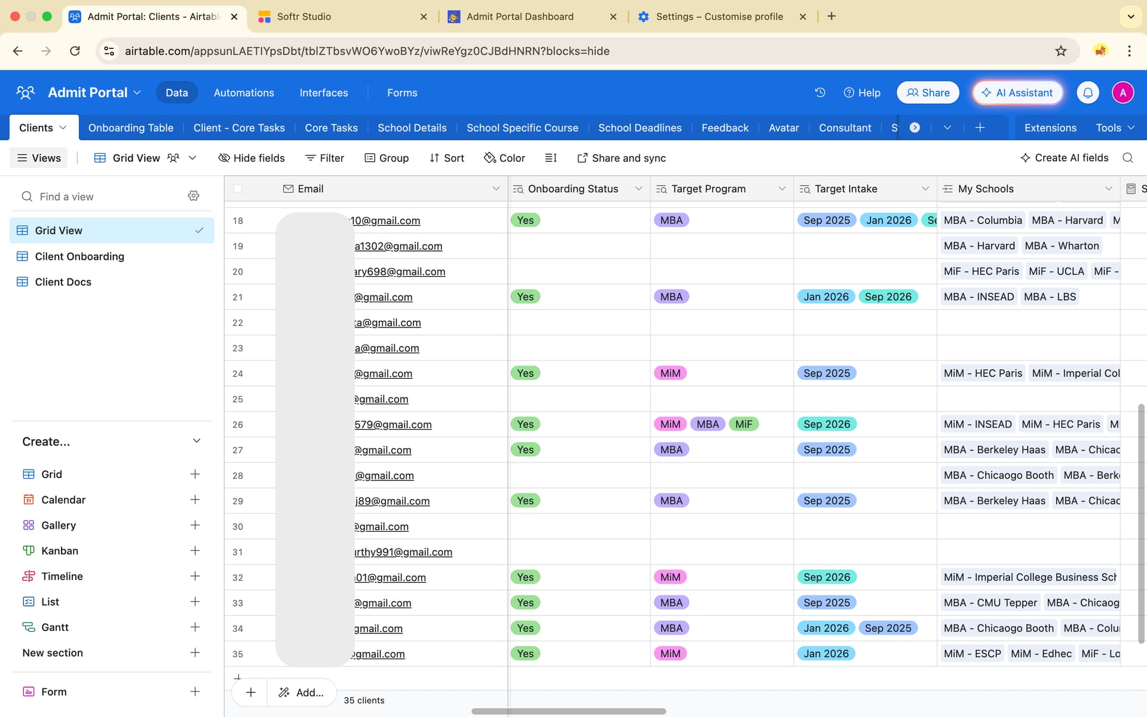Switch to Softr Studio browser tab

(x=343, y=16)
